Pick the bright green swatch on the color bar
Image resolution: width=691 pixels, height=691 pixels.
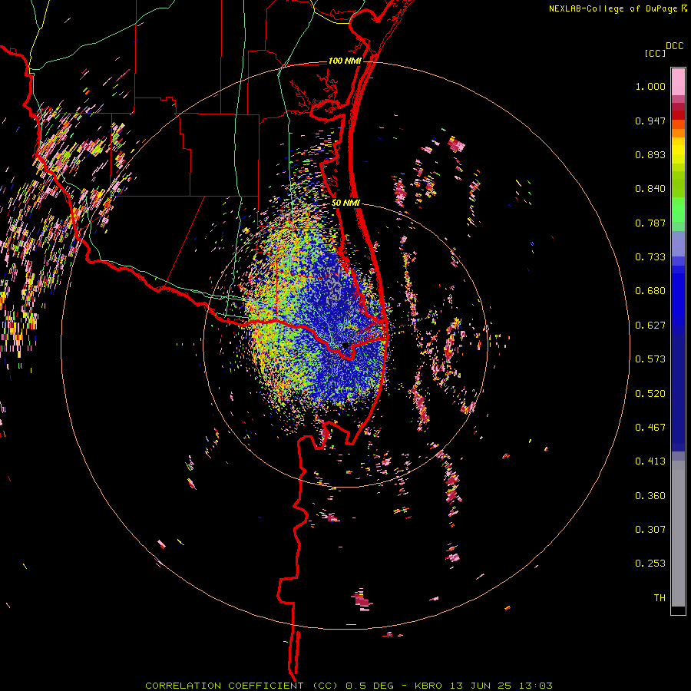pyautogui.click(x=678, y=210)
